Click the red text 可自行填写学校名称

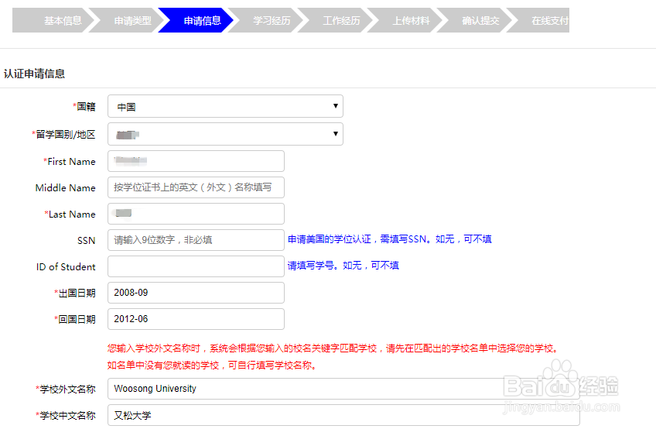[272, 366]
